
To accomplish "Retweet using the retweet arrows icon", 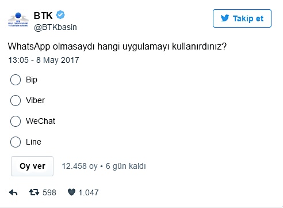I will pyautogui.click(x=34, y=192).
